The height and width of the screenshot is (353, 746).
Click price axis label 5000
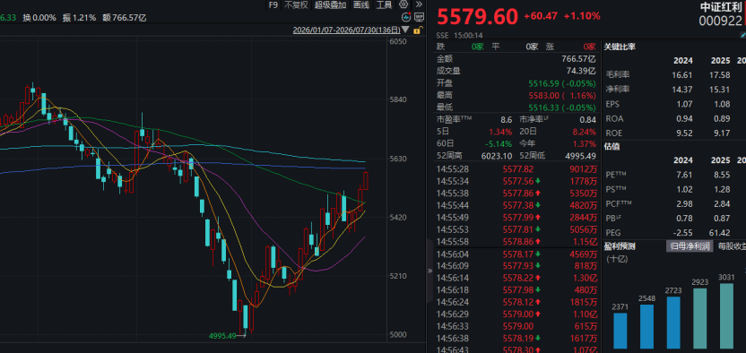[x=398, y=334]
